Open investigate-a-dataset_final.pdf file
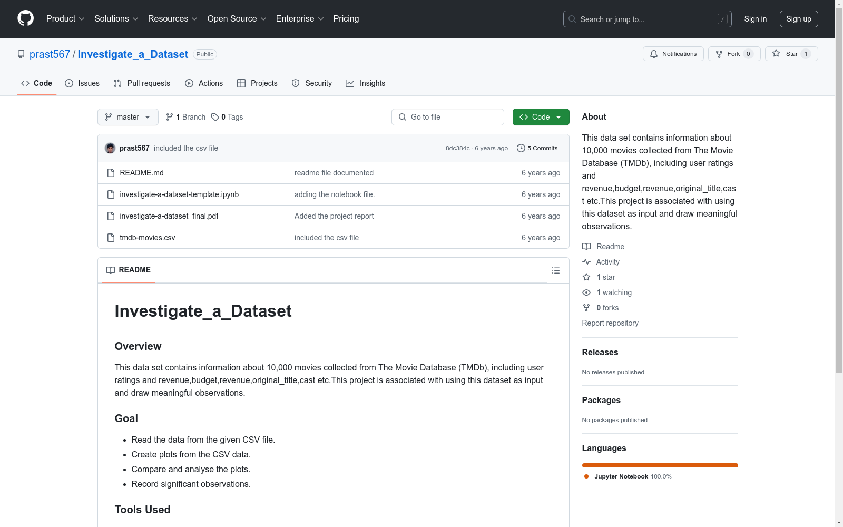843x527 pixels. pyautogui.click(x=169, y=216)
